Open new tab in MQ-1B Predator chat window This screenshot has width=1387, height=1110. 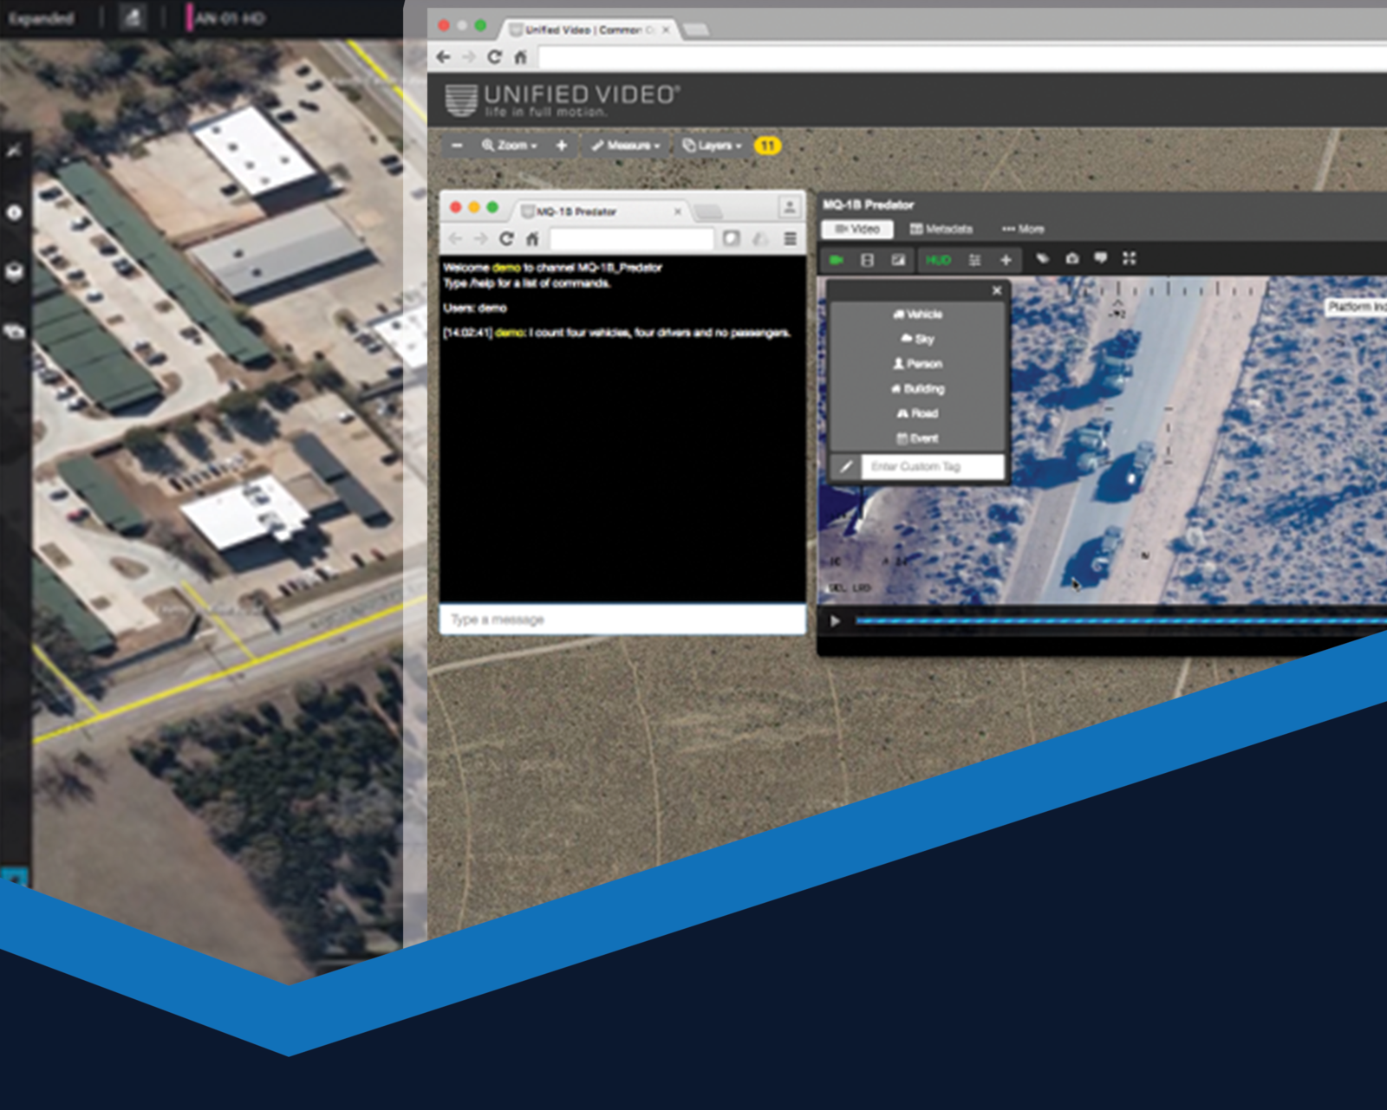point(708,211)
